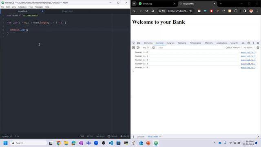Toggle the device toolbar in DevTools
Viewport: 261px width, 147px height.
coord(138,43)
